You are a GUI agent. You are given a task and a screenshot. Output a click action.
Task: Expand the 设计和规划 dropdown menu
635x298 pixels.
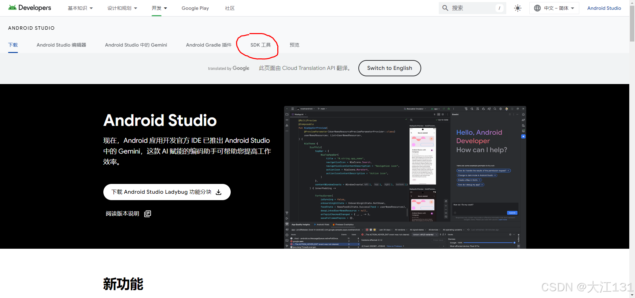[122, 8]
